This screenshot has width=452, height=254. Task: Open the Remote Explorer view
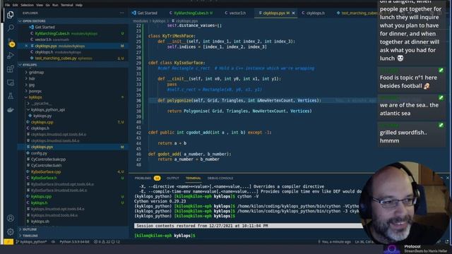[11, 83]
